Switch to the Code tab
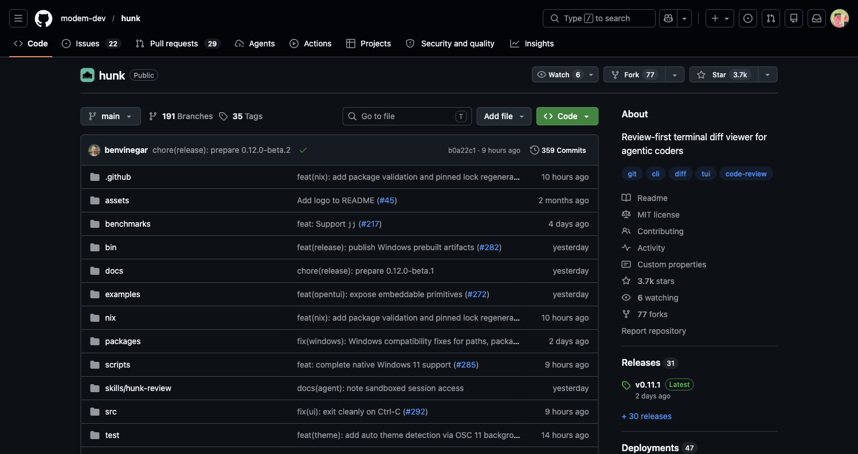858x454 pixels. (31, 44)
